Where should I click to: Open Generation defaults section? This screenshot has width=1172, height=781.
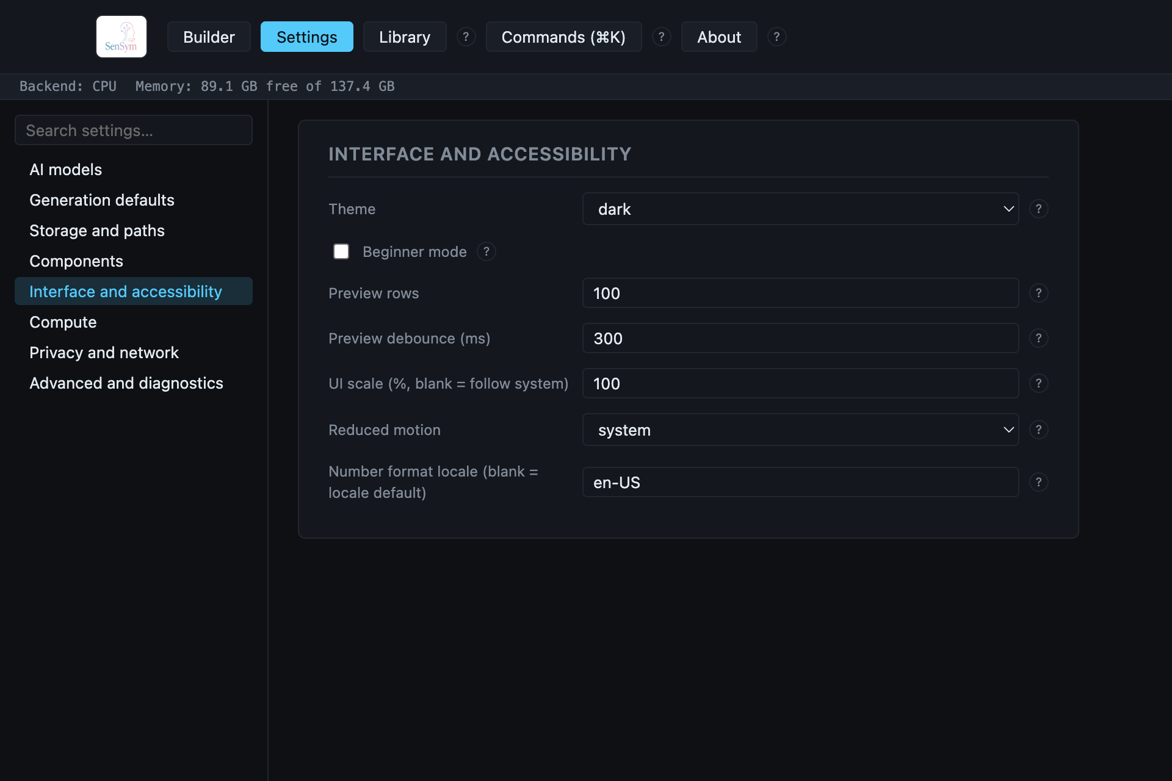tap(133, 200)
